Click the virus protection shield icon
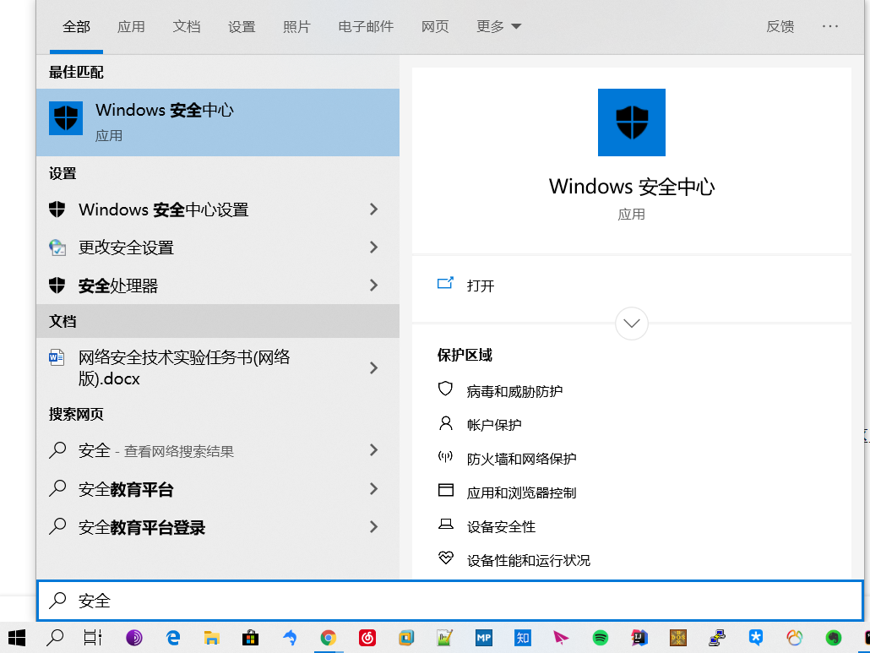Screen dimensions: 870x653 click(445, 389)
